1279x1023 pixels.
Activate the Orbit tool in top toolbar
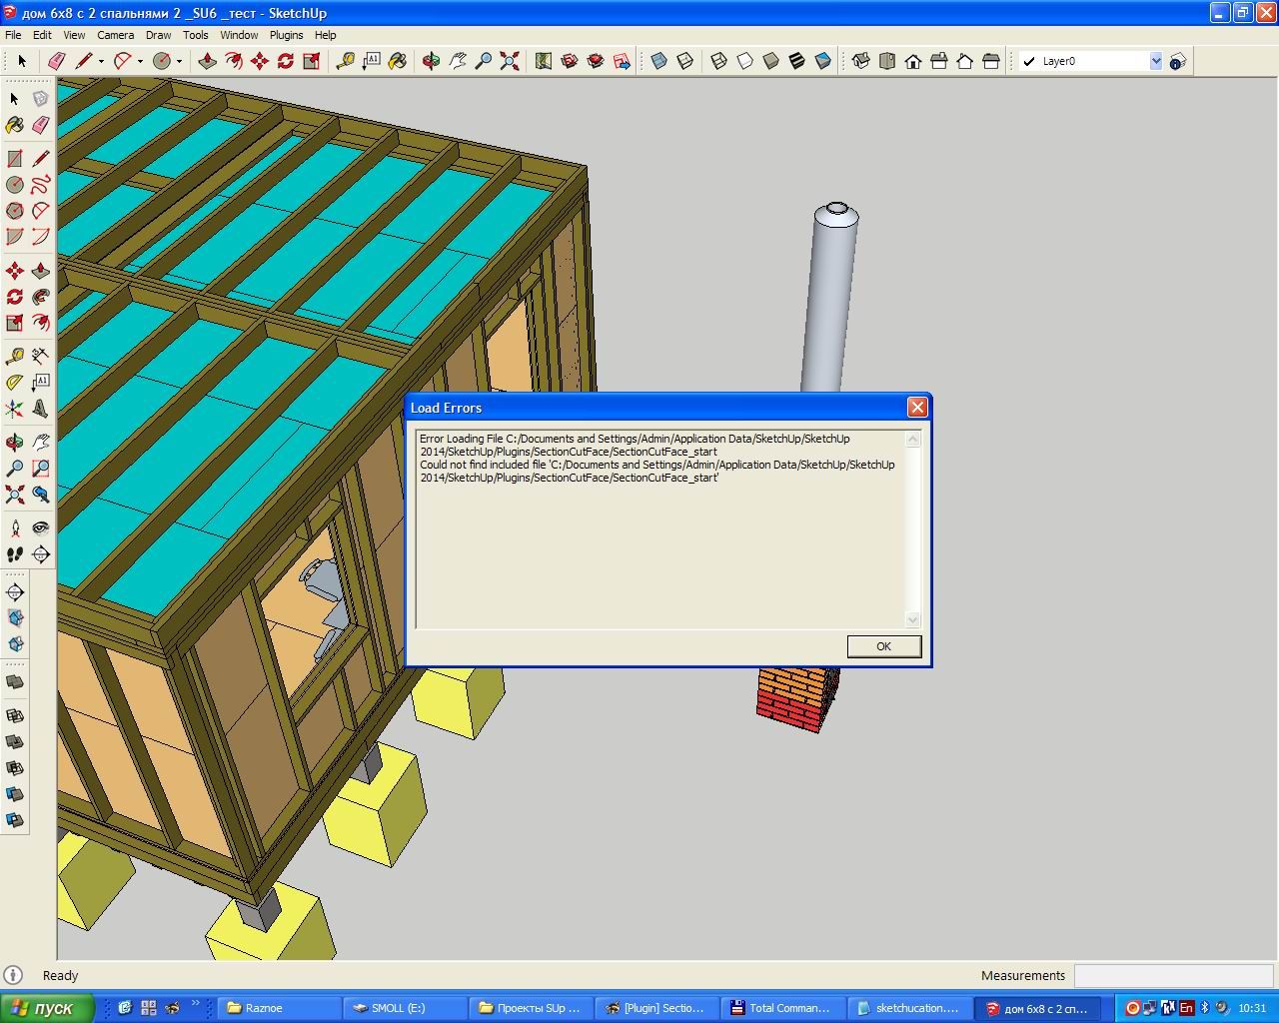coord(431,61)
